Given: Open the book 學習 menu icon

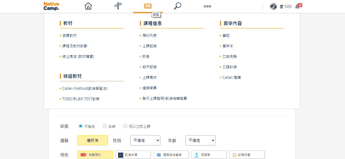Looking at the screenshot, I should (148, 6).
